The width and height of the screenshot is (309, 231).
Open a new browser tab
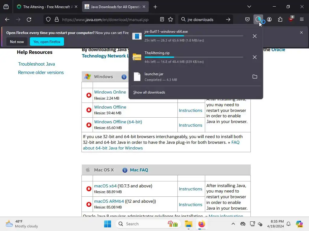[x=155, y=7]
